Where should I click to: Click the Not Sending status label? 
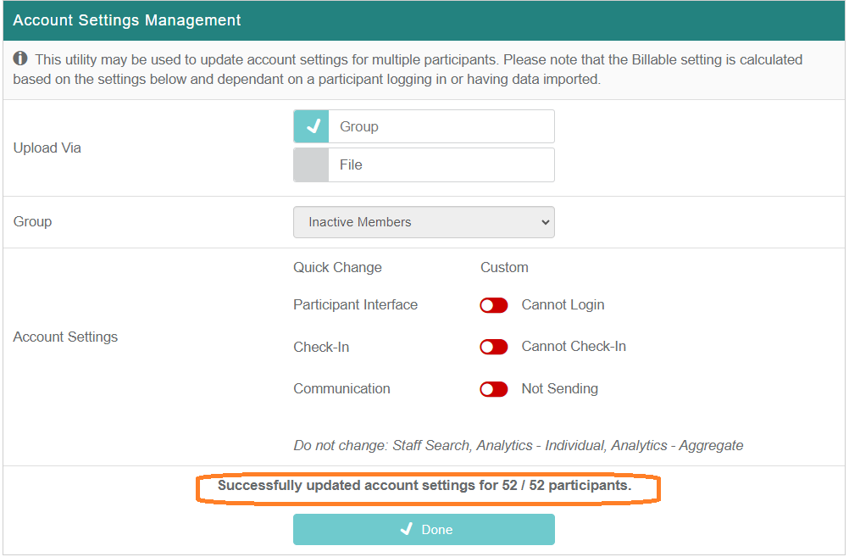pyautogui.click(x=559, y=389)
